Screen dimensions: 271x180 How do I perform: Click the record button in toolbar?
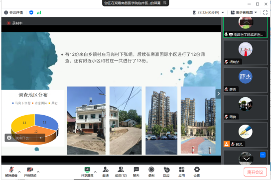pyautogui.click(x=151, y=172)
